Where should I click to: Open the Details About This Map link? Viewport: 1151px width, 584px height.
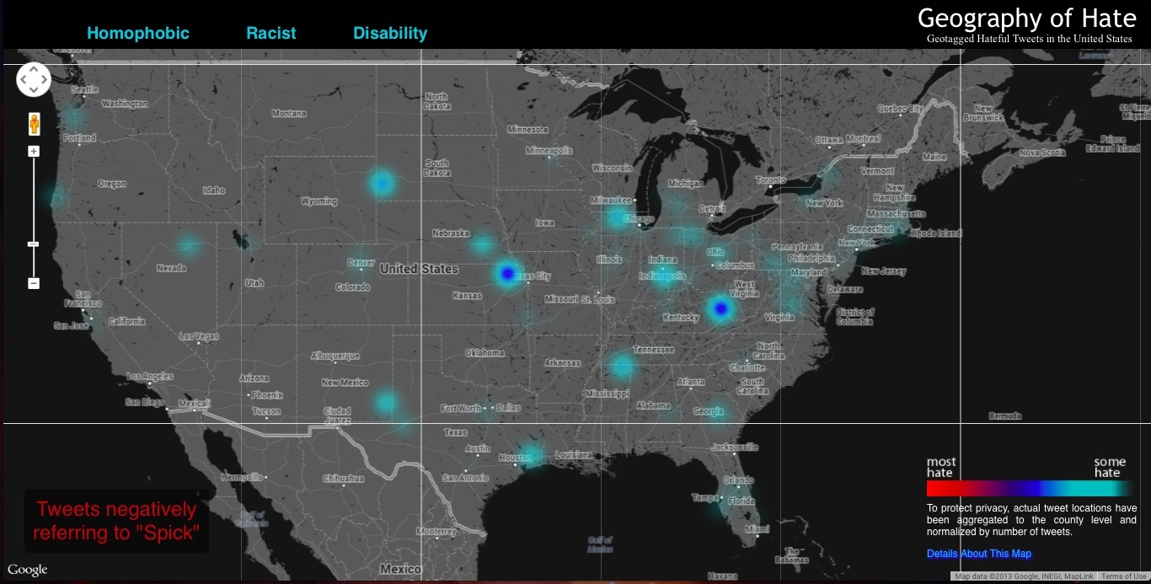point(978,554)
